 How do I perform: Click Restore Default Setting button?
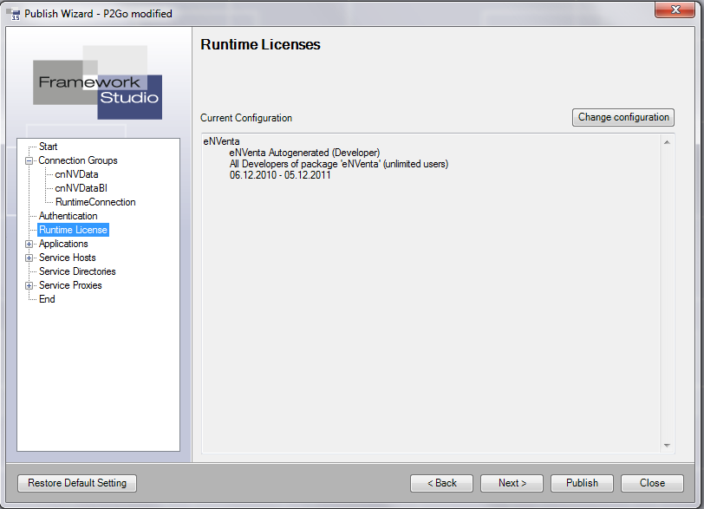click(x=77, y=483)
